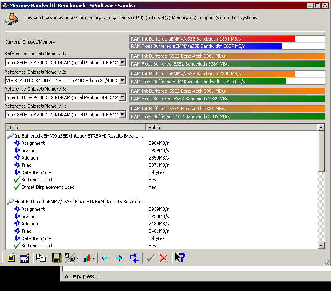Viewport: 331px width, 291px height.
Task: Select the Int Buffered aEMMX/aSSE (Integer STREAM) Results row
Action: point(79,136)
